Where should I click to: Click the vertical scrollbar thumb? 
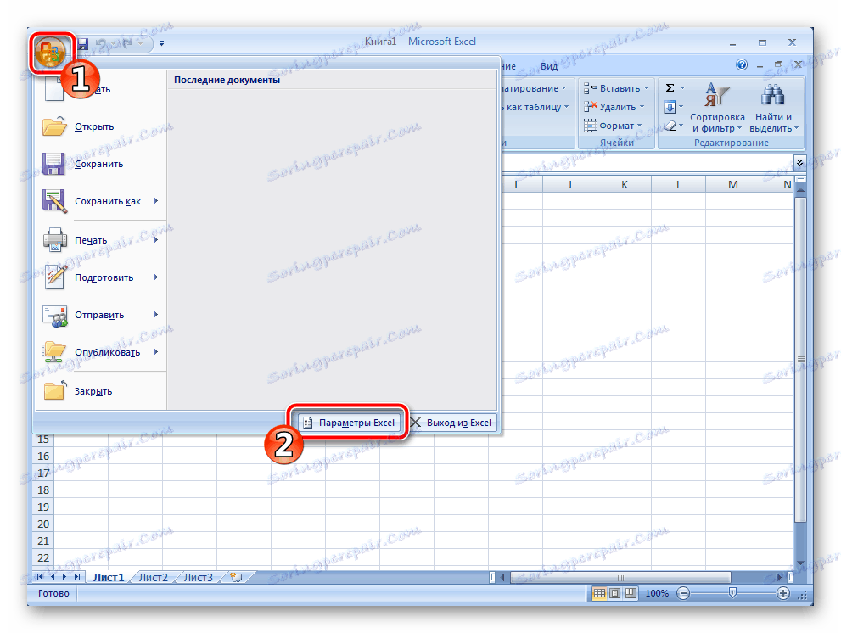click(800, 360)
